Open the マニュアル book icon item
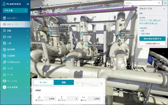This screenshot has height=105, width=168. click(x=4, y=81)
